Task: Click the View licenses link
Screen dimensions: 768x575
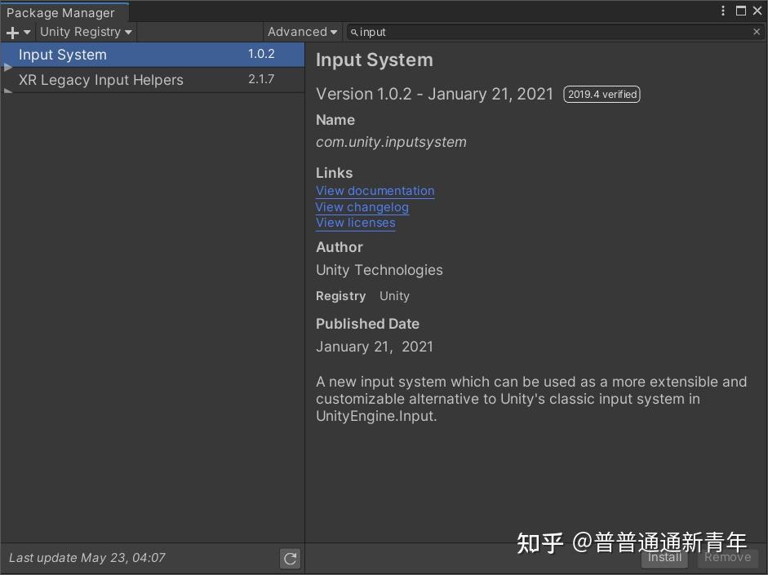Action: click(355, 222)
